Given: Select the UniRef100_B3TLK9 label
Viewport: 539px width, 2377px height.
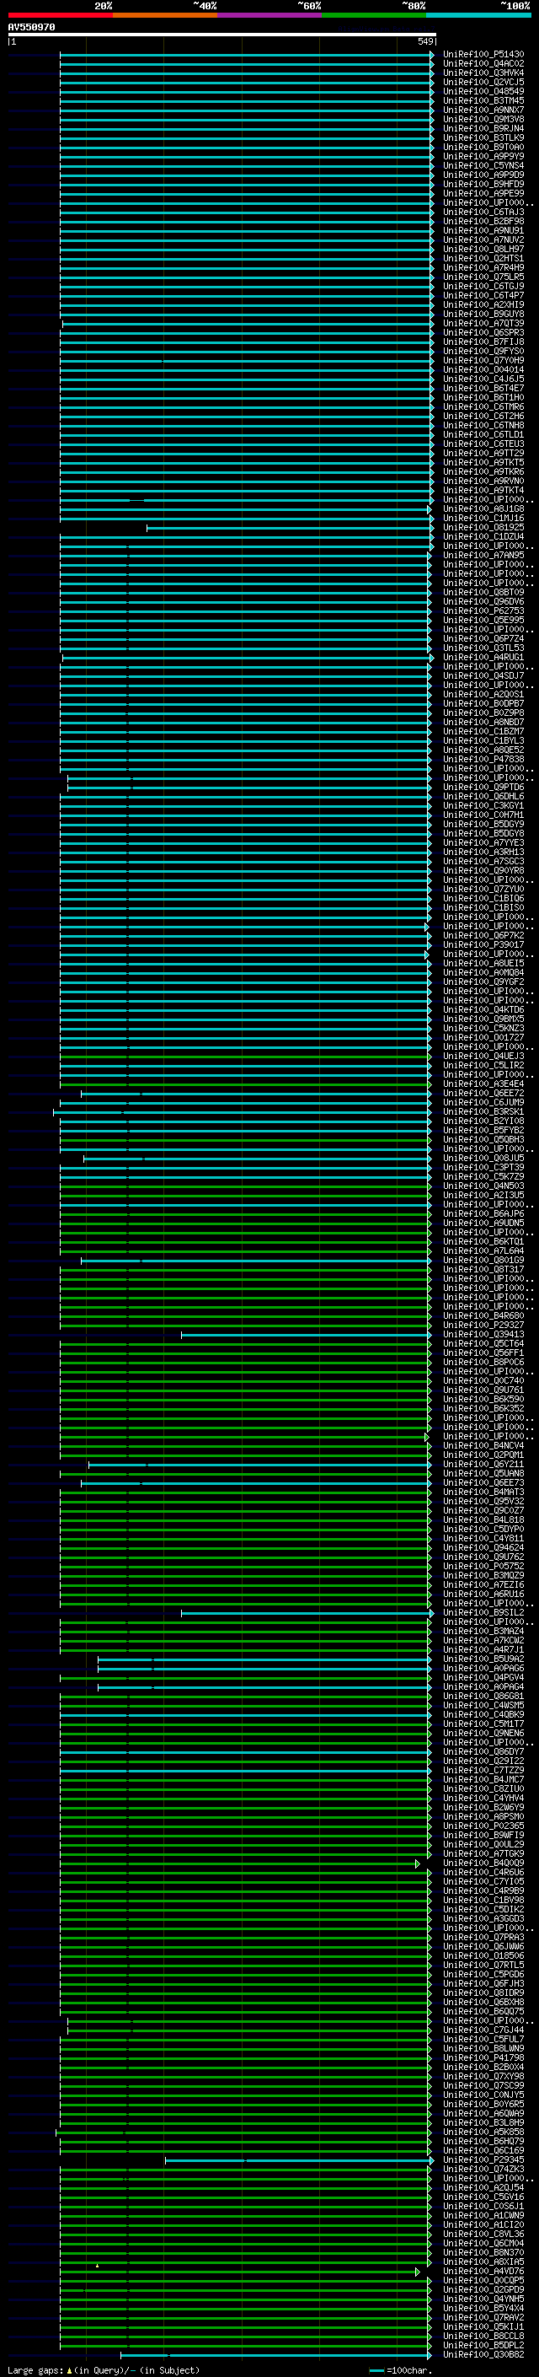Looking at the screenshot, I should click(483, 137).
